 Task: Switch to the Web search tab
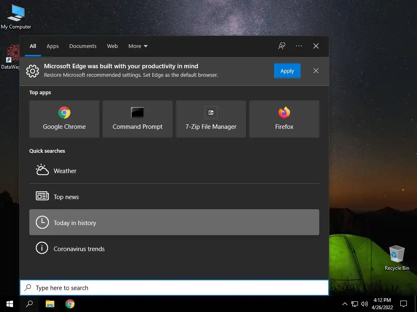[112, 46]
